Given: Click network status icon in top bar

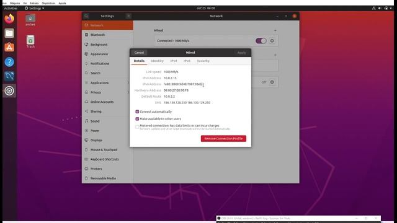Looking at the screenshot, I should pos(373,8).
